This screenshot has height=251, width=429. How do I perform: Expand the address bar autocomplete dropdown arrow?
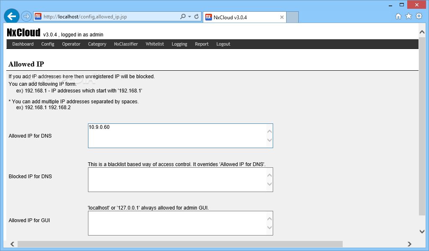190,17
